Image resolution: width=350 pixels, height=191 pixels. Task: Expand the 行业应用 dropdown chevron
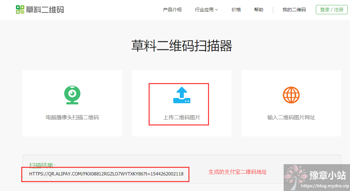(217, 10)
